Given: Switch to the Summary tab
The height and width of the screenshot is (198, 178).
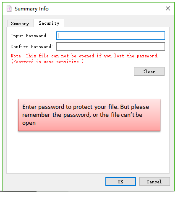Looking at the screenshot, I should 20,23.
